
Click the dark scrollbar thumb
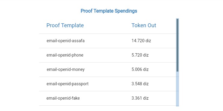point(178,45)
